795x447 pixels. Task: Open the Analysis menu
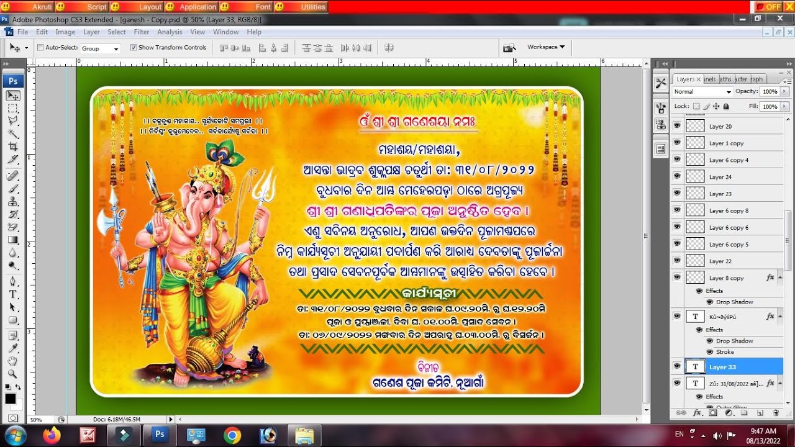click(170, 32)
